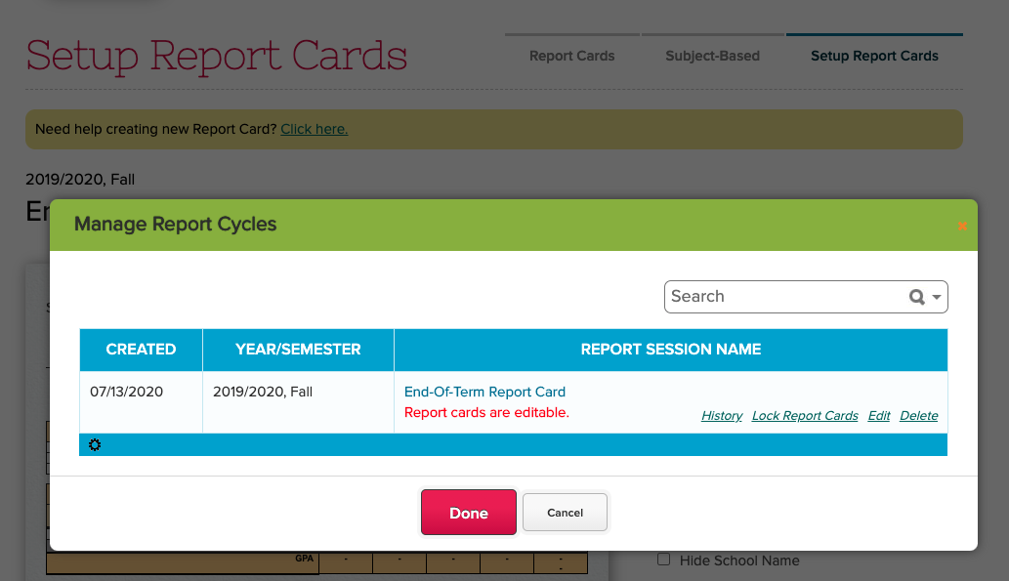Click the magnifier search icon
The height and width of the screenshot is (581, 1009).
916,297
